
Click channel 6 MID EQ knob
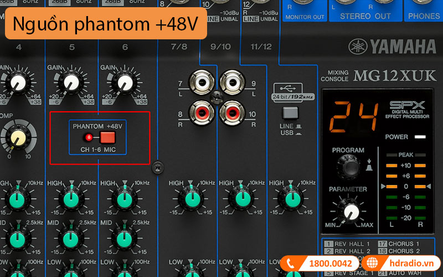123,239
